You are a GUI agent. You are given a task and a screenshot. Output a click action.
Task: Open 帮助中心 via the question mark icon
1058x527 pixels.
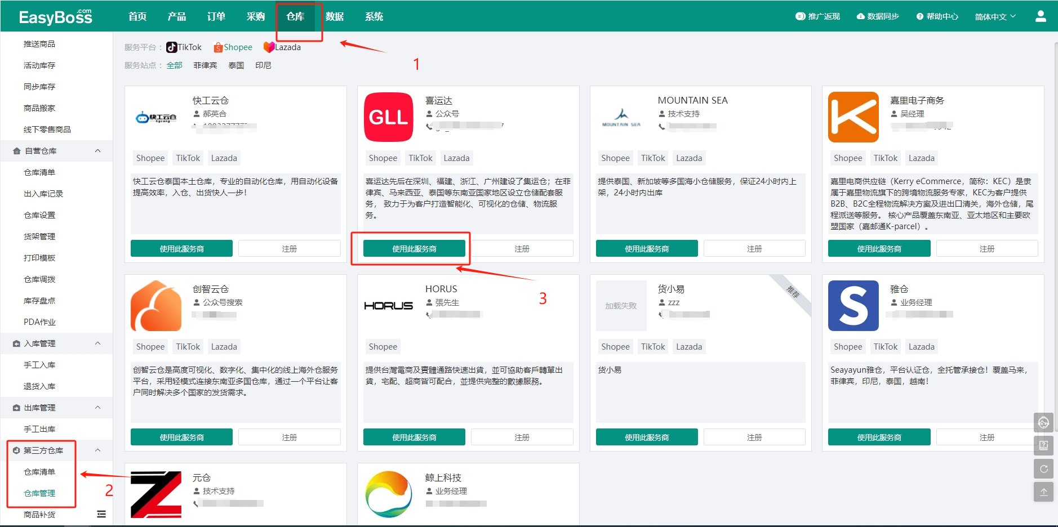(918, 16)
